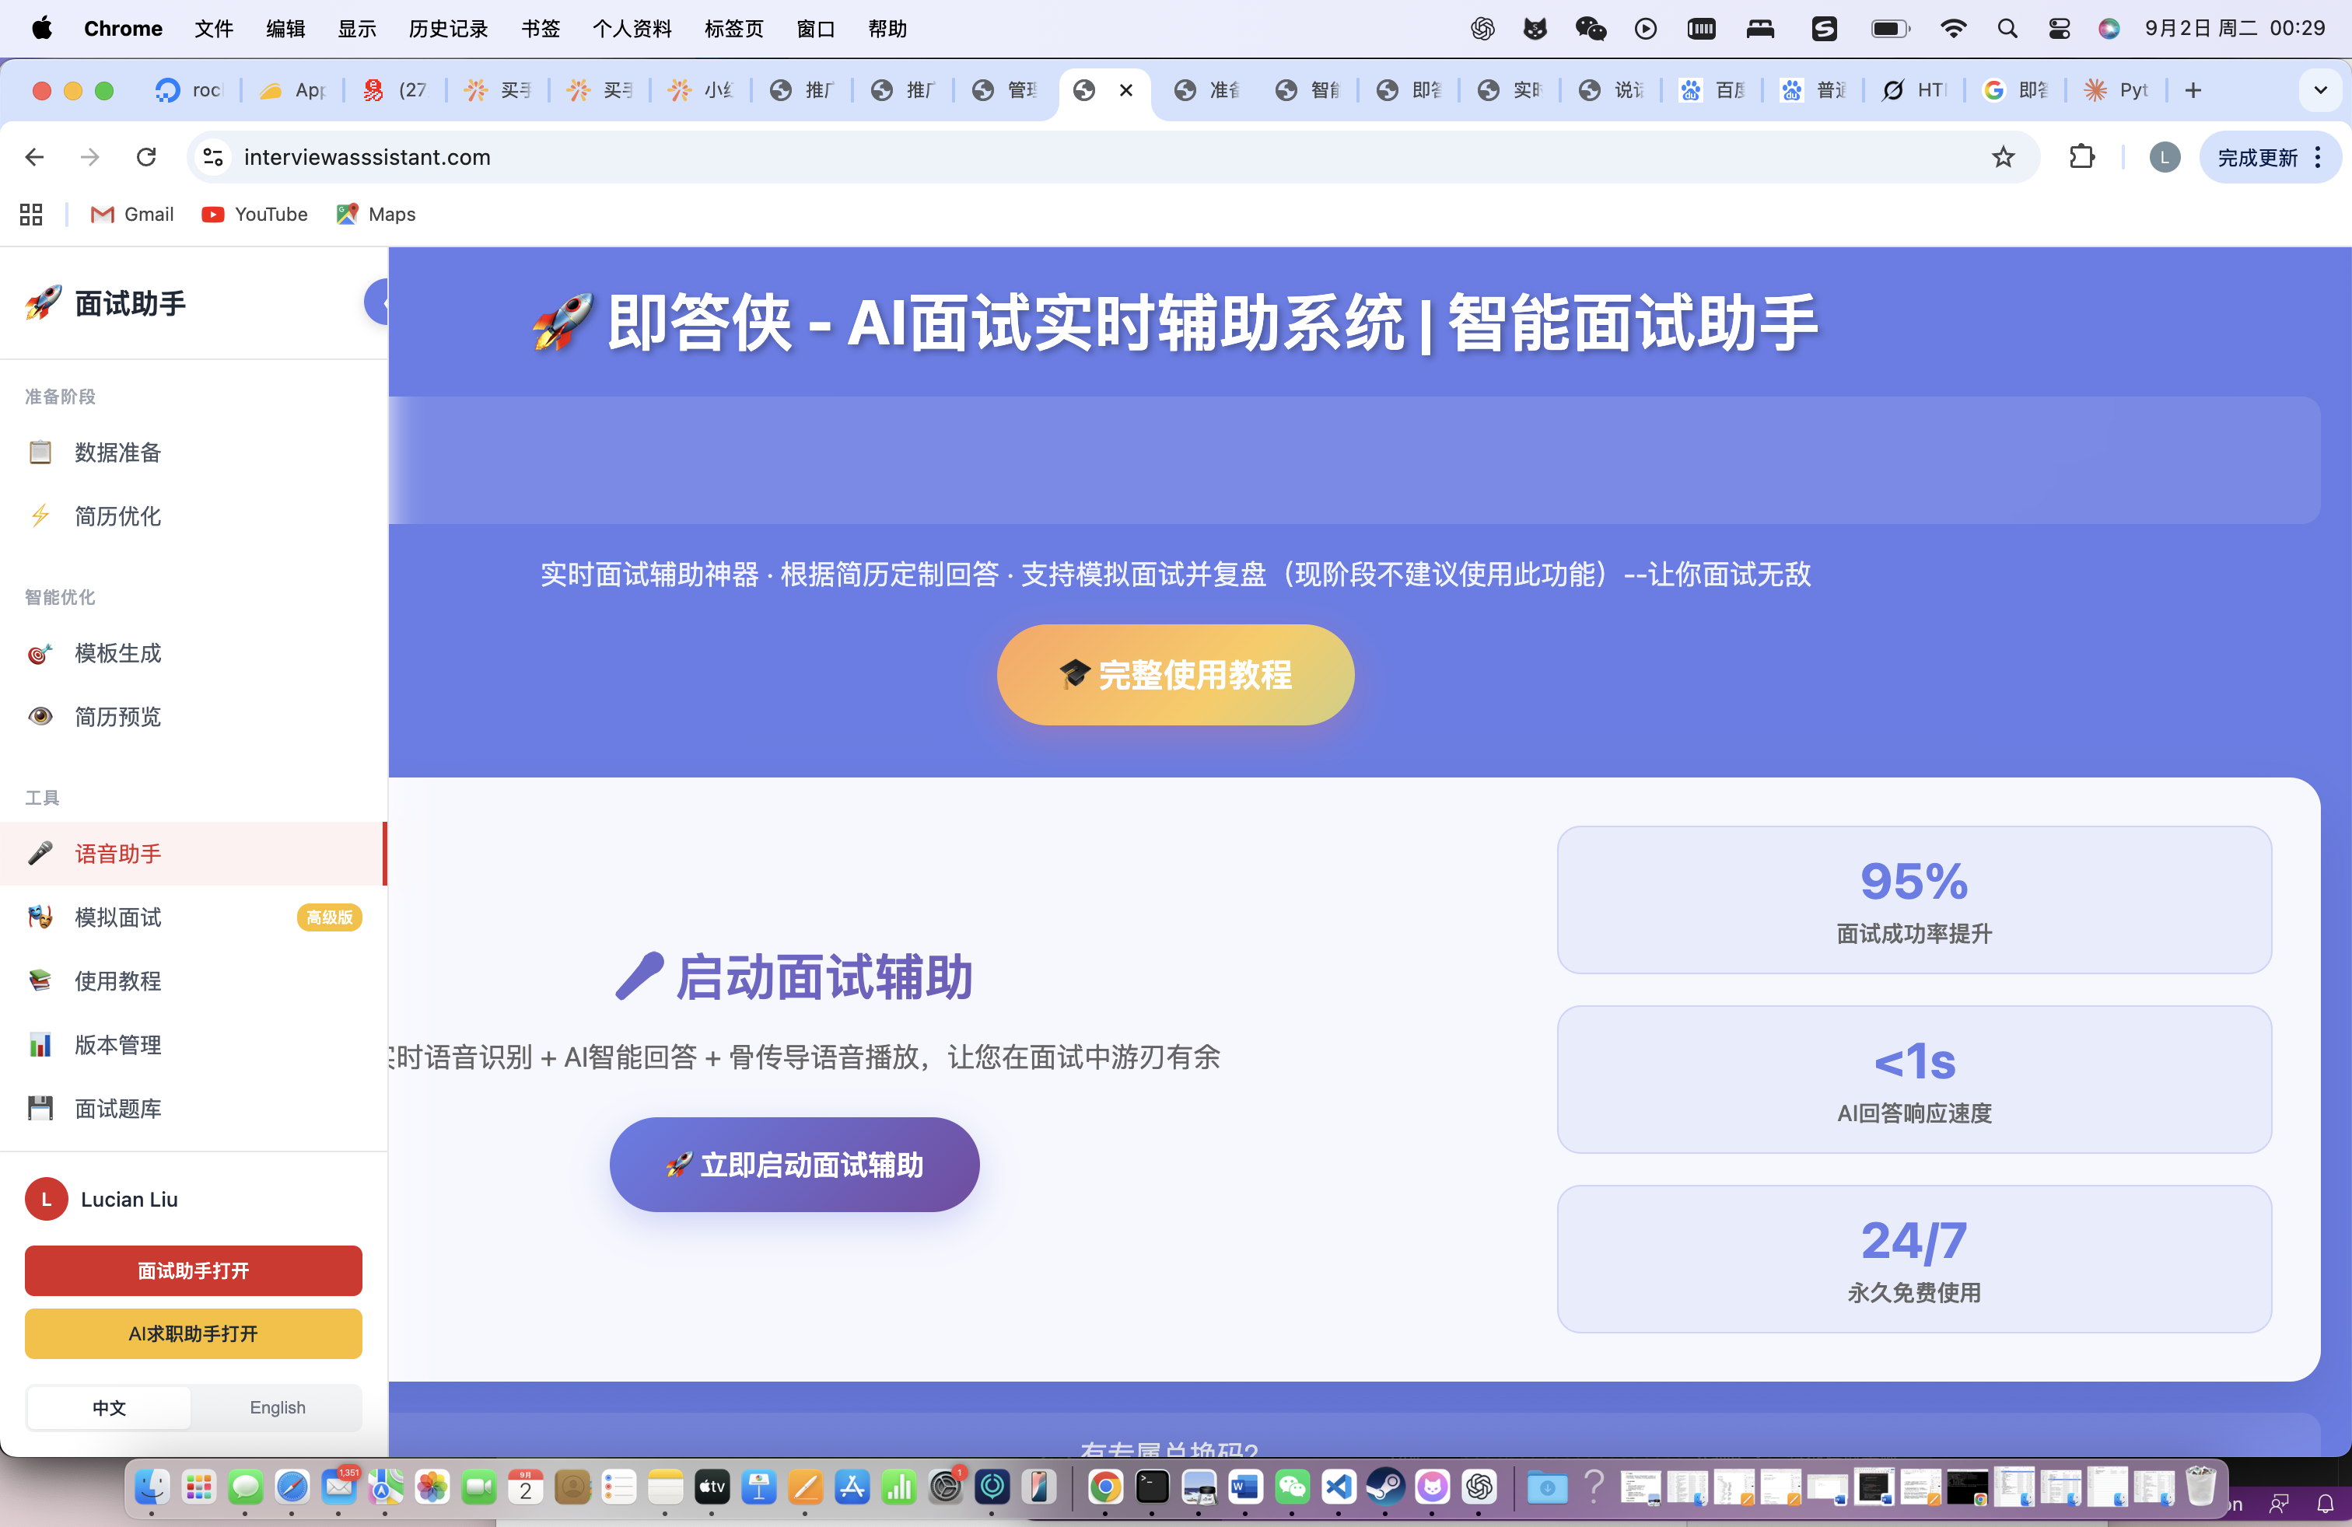This screenshot has height=1527, width=2352.
Task: Open the Google apps grid in the bookmarks bar
Action: point(30,215)
